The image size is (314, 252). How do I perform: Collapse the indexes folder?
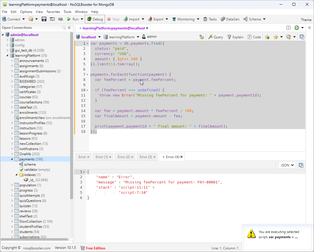point(17,175)
